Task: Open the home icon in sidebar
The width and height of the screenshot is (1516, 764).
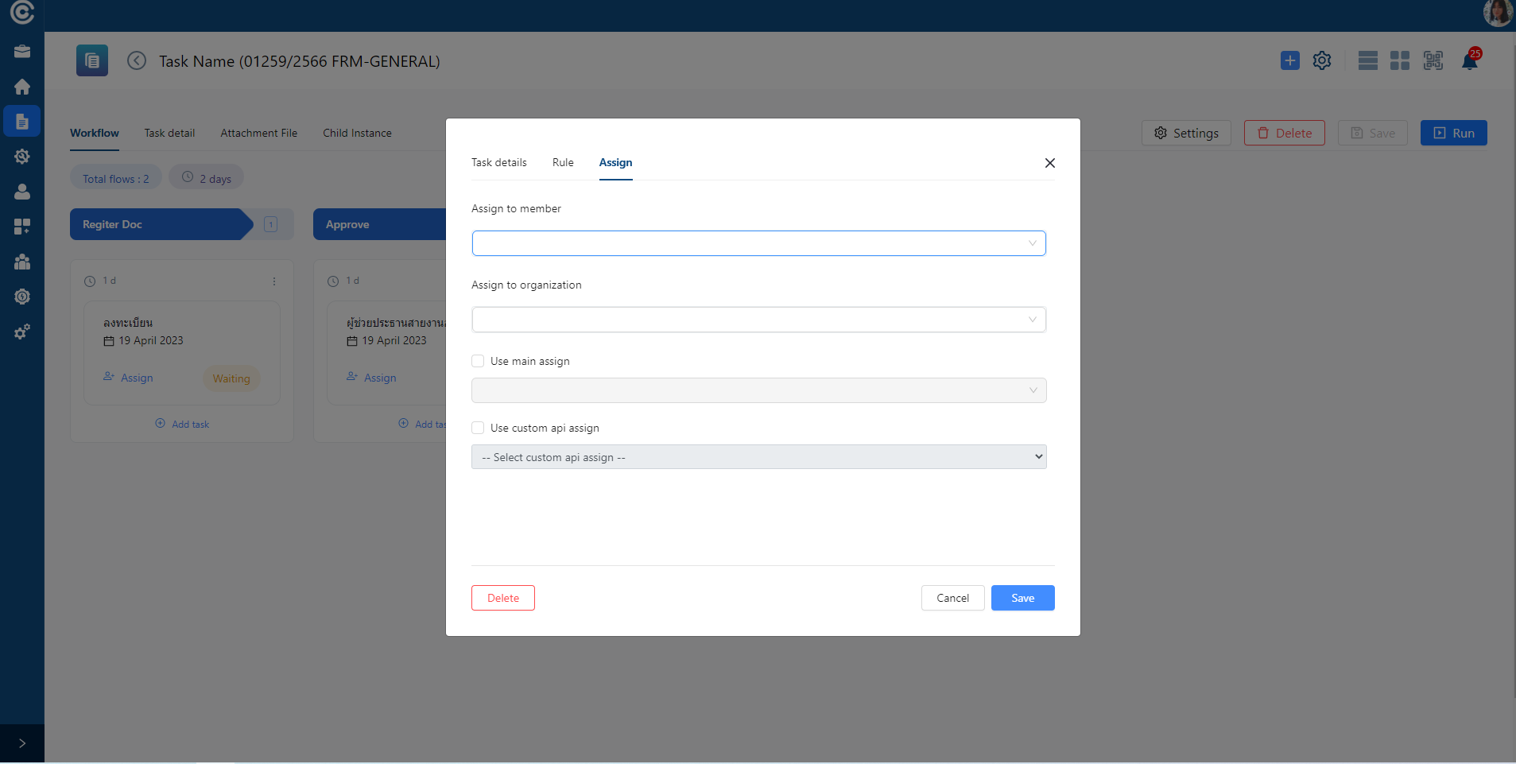Action: pyautogui.click(x=22, y=87)
